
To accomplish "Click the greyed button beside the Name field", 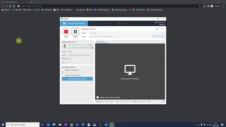I will click(159, 36).
